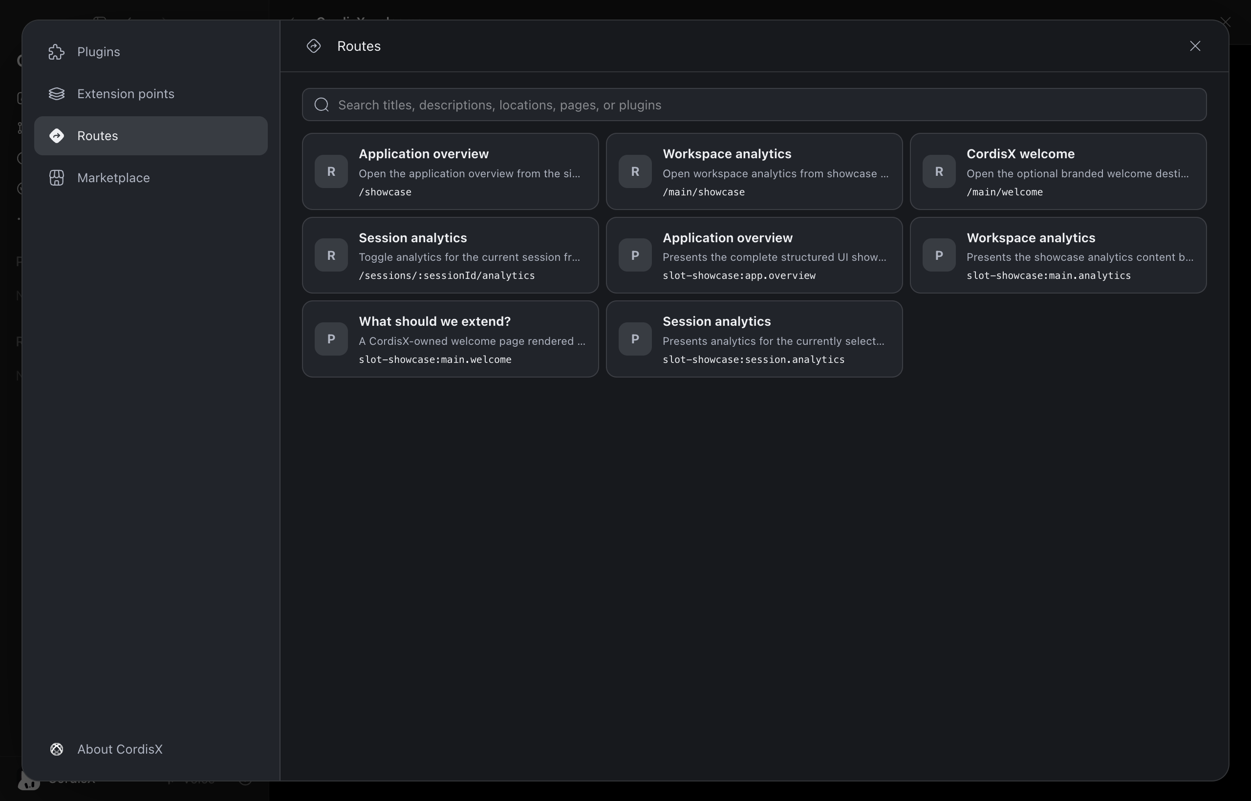This screenshot has width=1251, height=801.
Task: Click the Routes header icon
Action: point(314,46)
